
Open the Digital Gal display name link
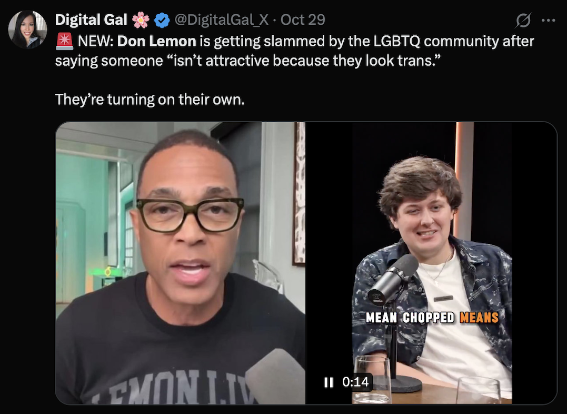pyautogui.click(x=91, y=20)
